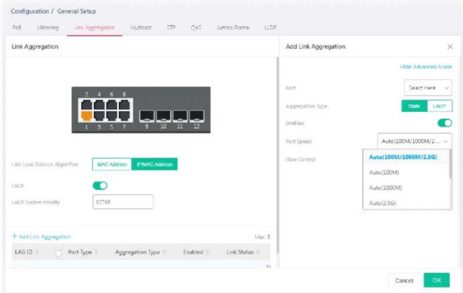The width and height of the screenshot is (463, 293).
Task: Sort table by Link Status column
Action: pos(258,252)
